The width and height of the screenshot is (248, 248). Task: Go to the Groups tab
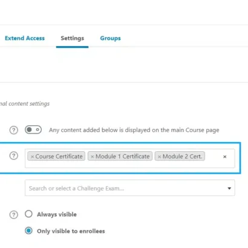click(x=111, y=38)
